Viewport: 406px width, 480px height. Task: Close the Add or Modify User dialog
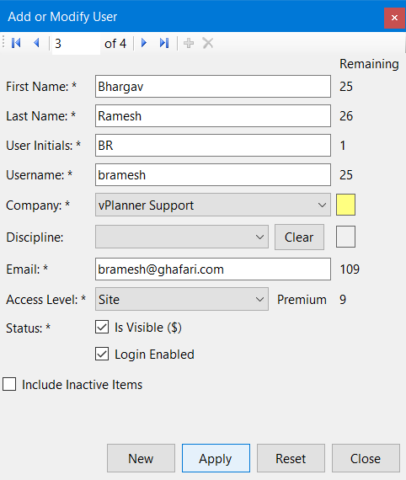tap(394, 18)
